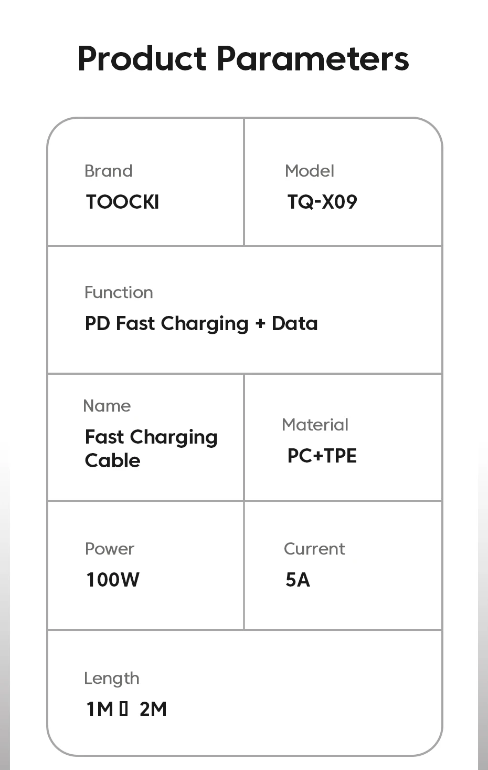488x770 pixels.
Task: Select the 5A current value
Action: click(x=298, y=580)
